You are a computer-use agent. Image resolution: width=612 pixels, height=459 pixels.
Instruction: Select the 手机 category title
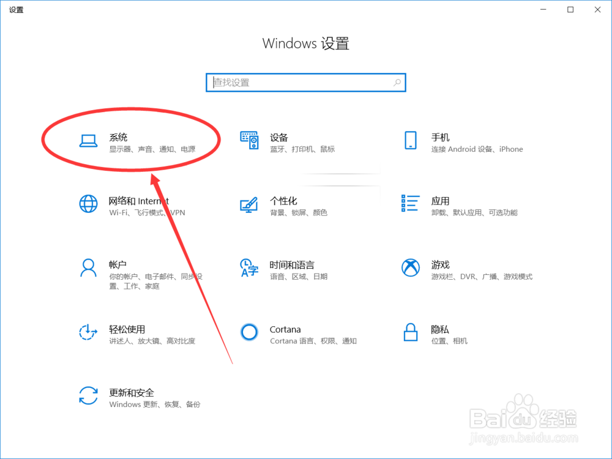click(440, 137)
